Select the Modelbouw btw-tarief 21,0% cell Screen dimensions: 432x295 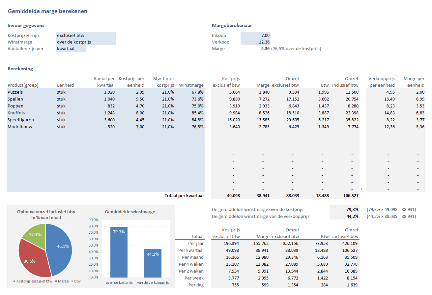pos(161,127)
